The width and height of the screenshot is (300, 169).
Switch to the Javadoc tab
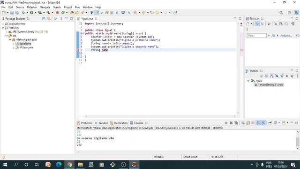tap(101, 123)
